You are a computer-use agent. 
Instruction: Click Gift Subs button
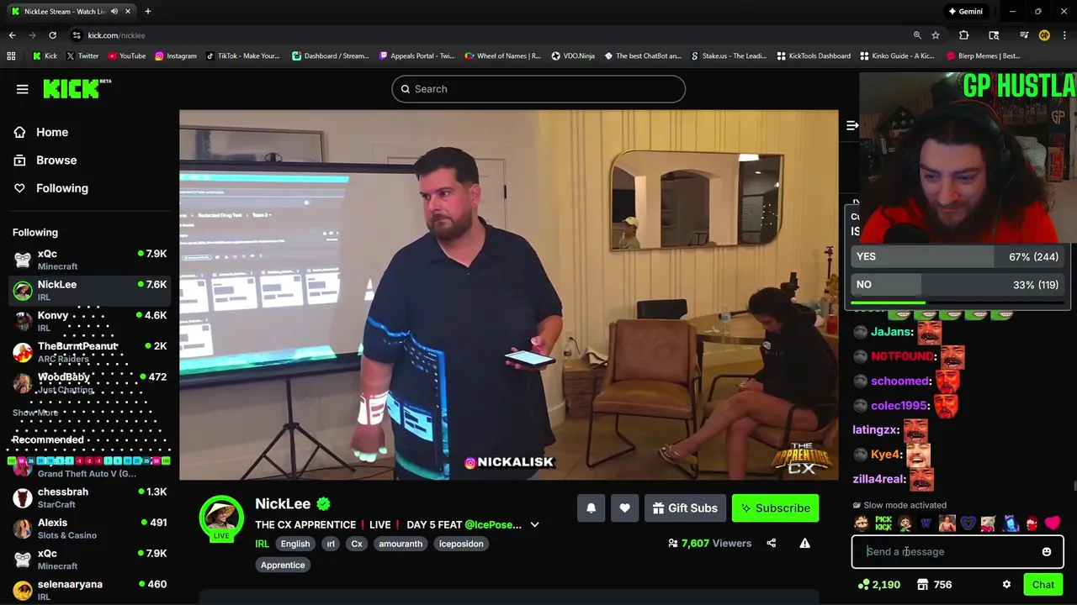click(685, 508)
